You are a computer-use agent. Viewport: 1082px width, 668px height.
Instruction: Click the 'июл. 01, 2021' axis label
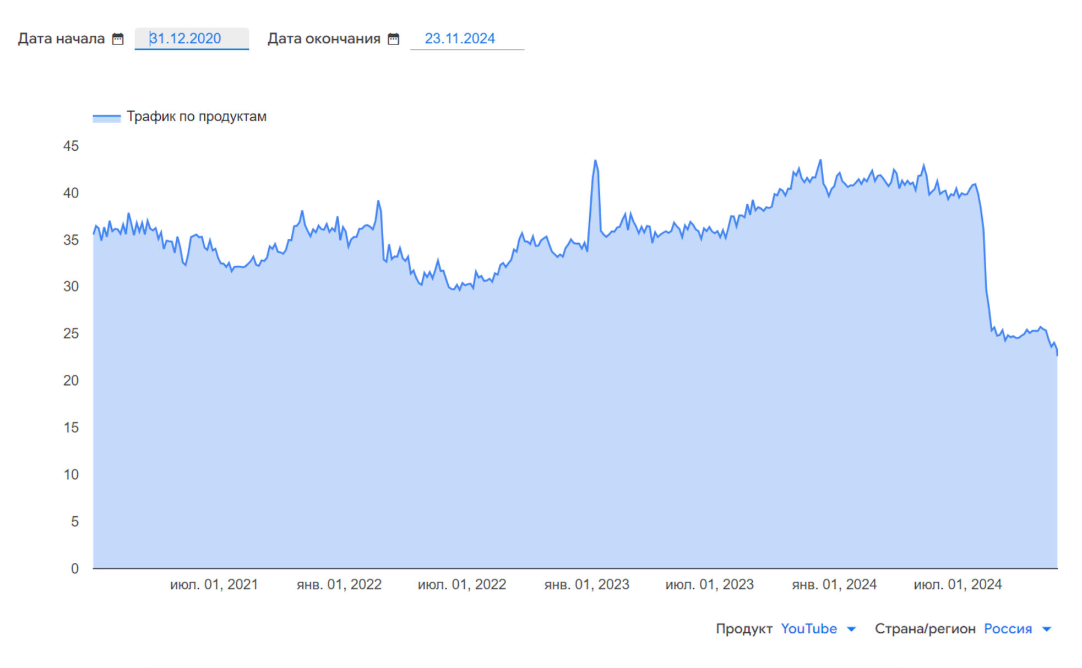click(x=214, y=584)
